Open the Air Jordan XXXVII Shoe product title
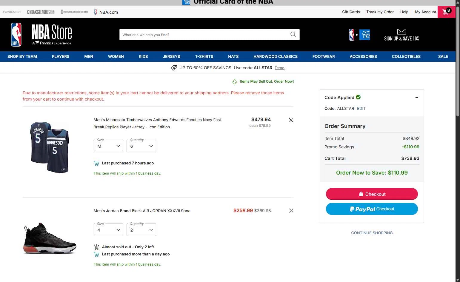Viewport: 460px width, 282px height. click(142, 211)
